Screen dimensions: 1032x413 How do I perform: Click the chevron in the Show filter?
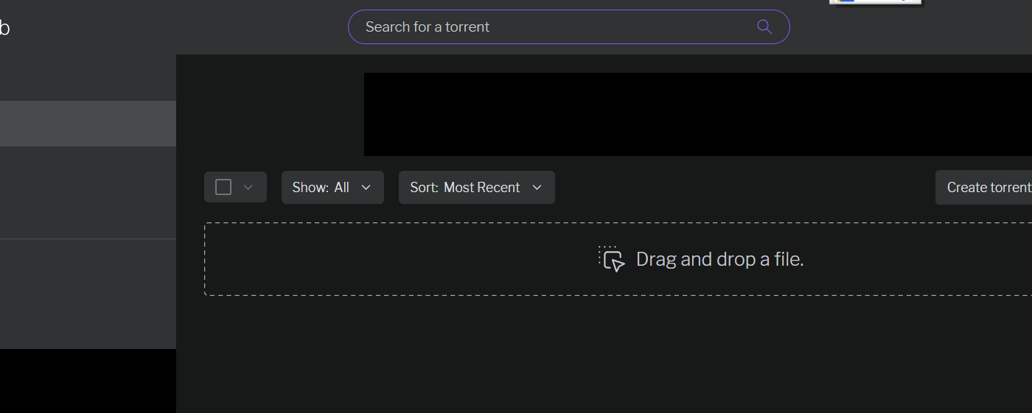(366, 188)
